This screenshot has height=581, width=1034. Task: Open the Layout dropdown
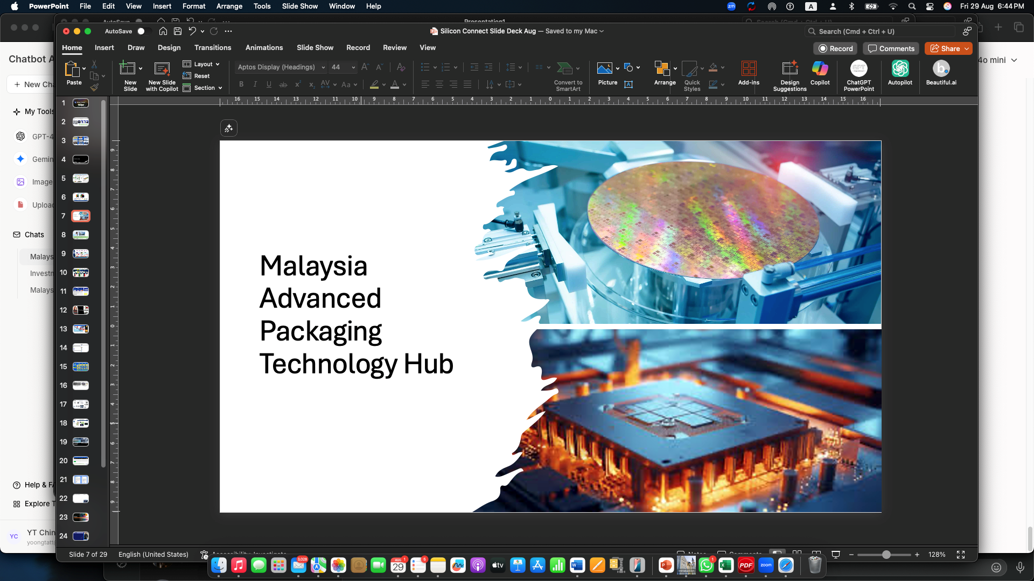(x=202, y=64)
